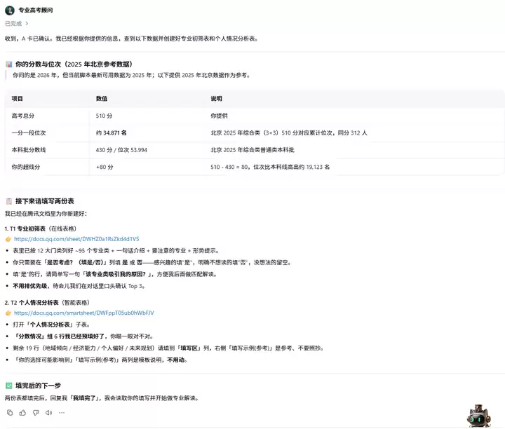Click the chart icon beside 你的分数与位次
The height and width of the screenshot is (429, 505).
pyautogui.click(x=9, y=64)
